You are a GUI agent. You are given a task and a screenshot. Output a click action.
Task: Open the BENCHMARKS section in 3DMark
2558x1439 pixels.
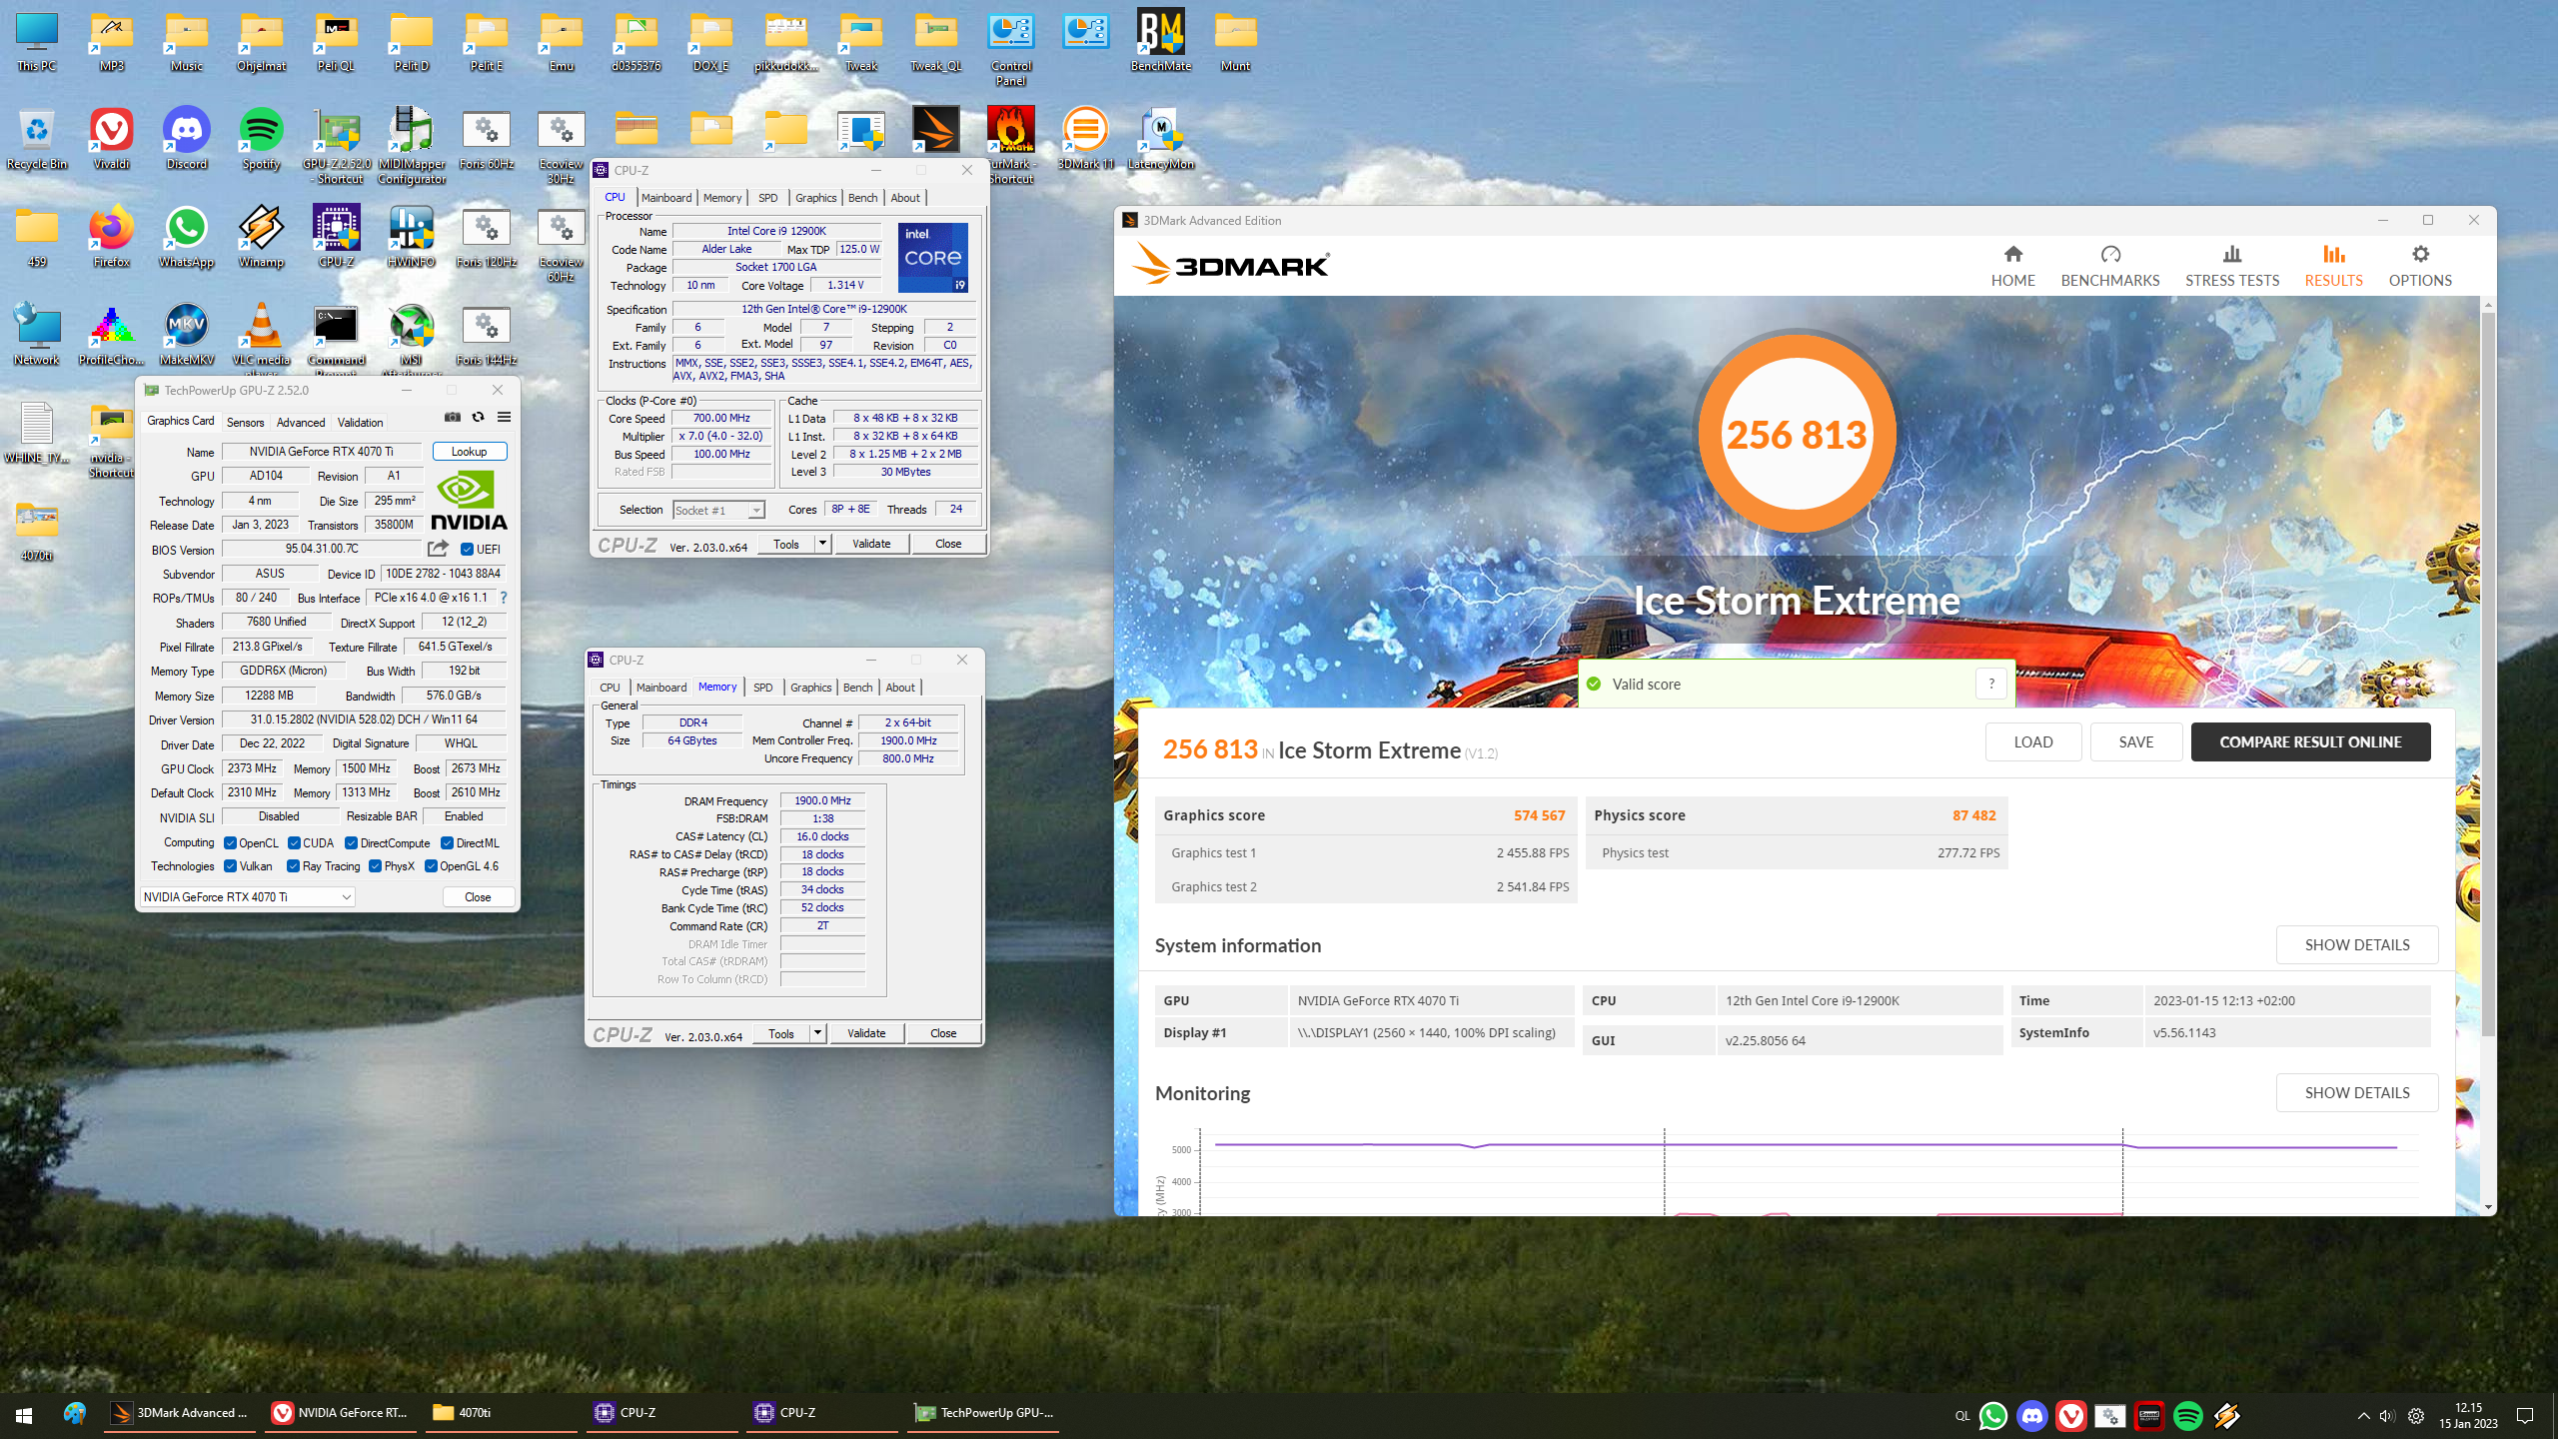pyautogui.click(x=2110, y=266)
